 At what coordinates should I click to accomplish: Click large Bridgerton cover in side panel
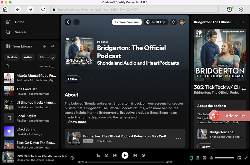pos(220,55)
